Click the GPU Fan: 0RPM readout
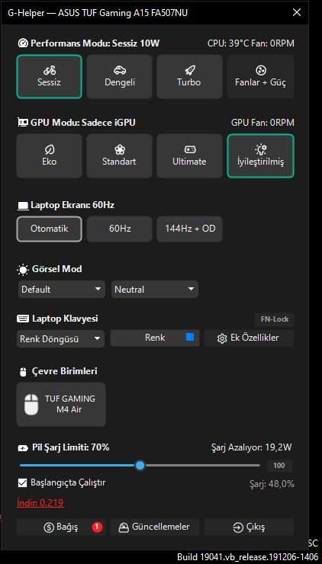This screenshot has height=564, width=322. pyautogui.click(x=262, y=123)
